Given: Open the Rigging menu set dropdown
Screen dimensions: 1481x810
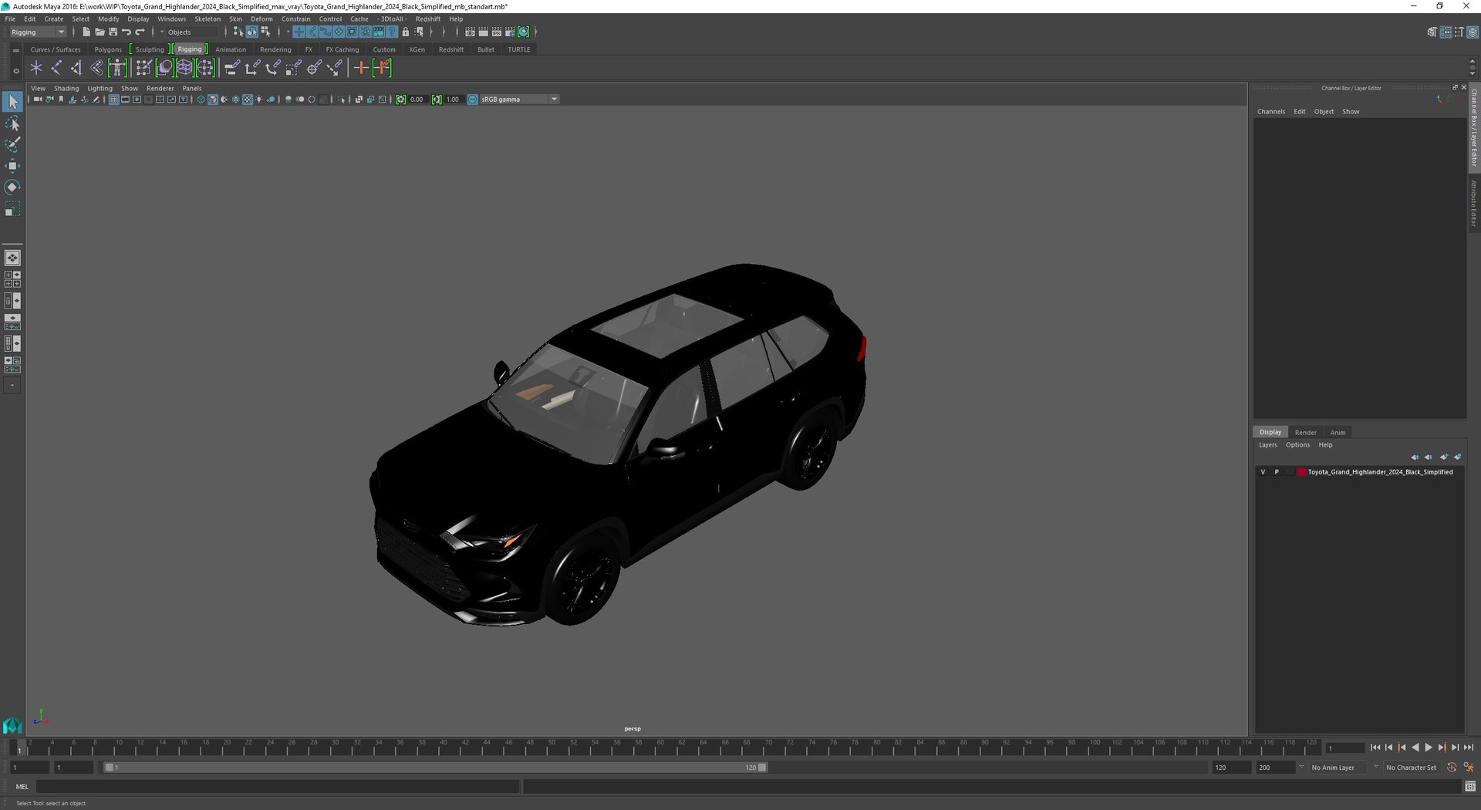Looking at the screenshot, I should coord(37,32).
